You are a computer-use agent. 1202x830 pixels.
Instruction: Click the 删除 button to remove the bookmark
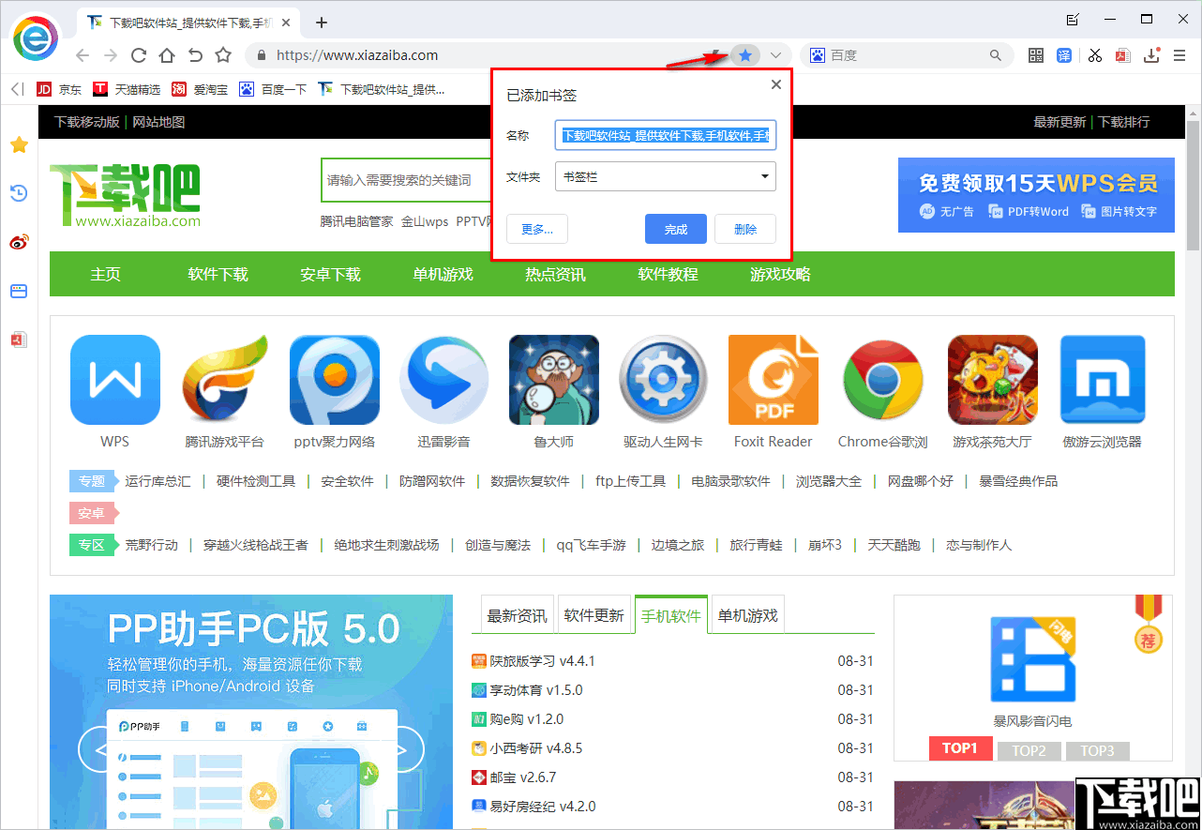tap(745, 228)
